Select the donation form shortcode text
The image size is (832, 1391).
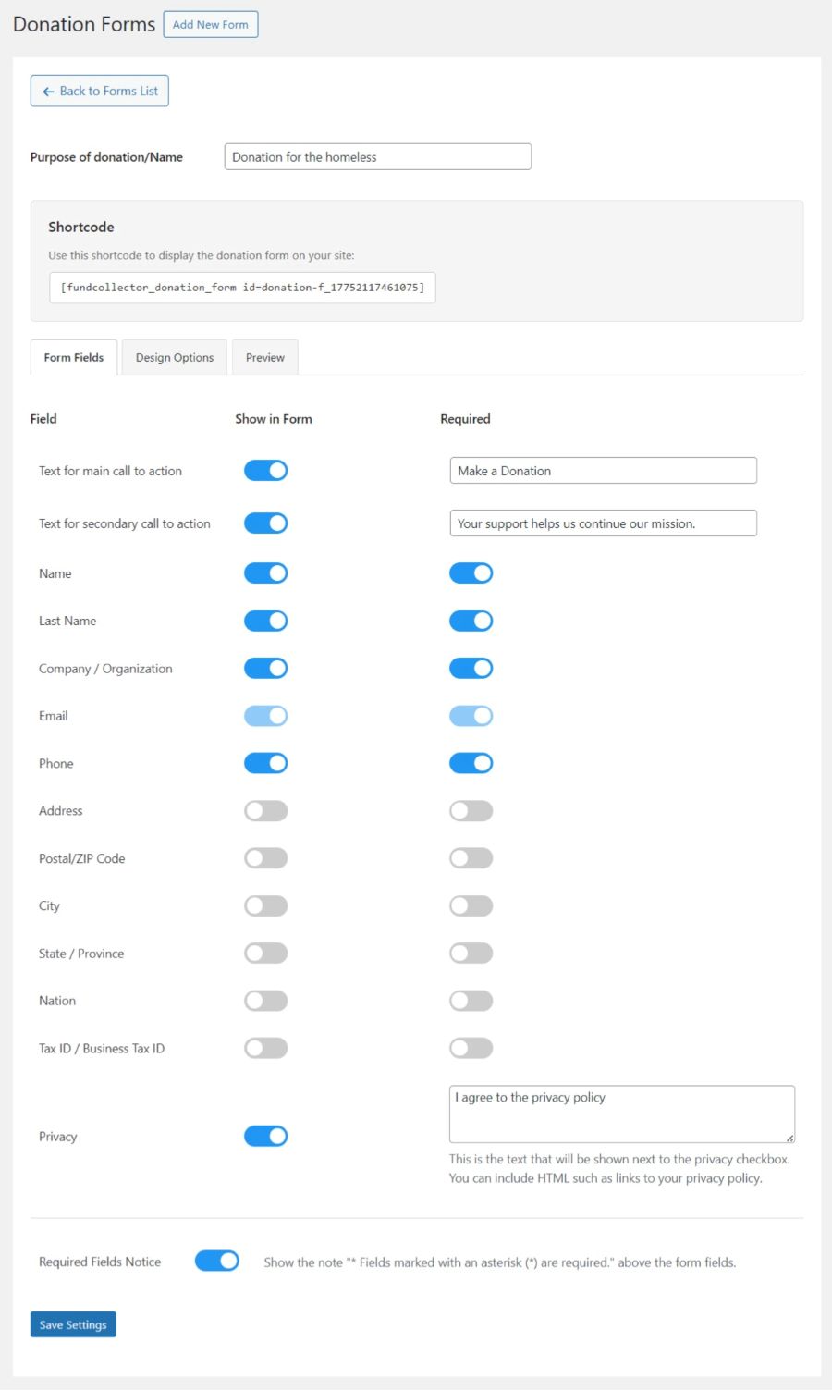[x=242, y=287]
